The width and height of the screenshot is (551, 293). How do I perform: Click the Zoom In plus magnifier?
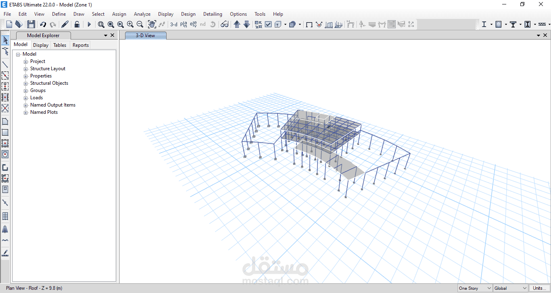tap(130, 24)
